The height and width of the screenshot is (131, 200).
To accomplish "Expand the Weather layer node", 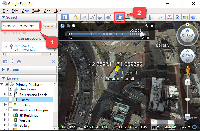I will (x=5, y=120).
